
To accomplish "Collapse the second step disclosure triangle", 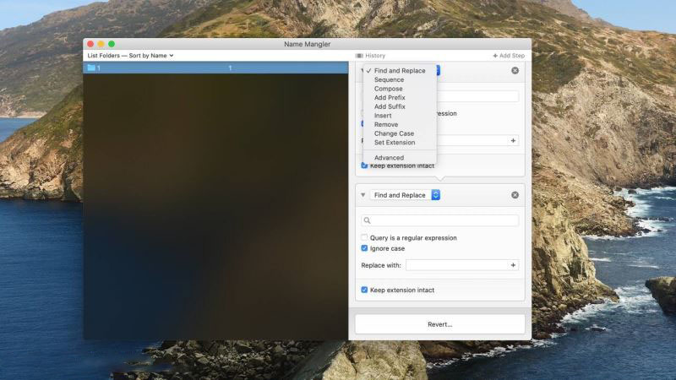I will tap(363, 195).
